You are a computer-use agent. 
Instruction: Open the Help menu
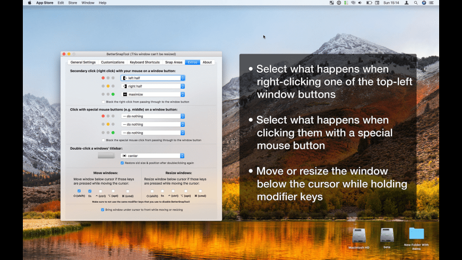pyautogui.click(x=102, y=3)
